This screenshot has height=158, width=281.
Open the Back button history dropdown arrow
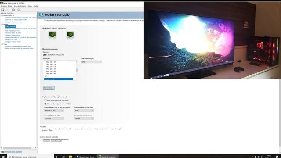(x=11, y=10)
